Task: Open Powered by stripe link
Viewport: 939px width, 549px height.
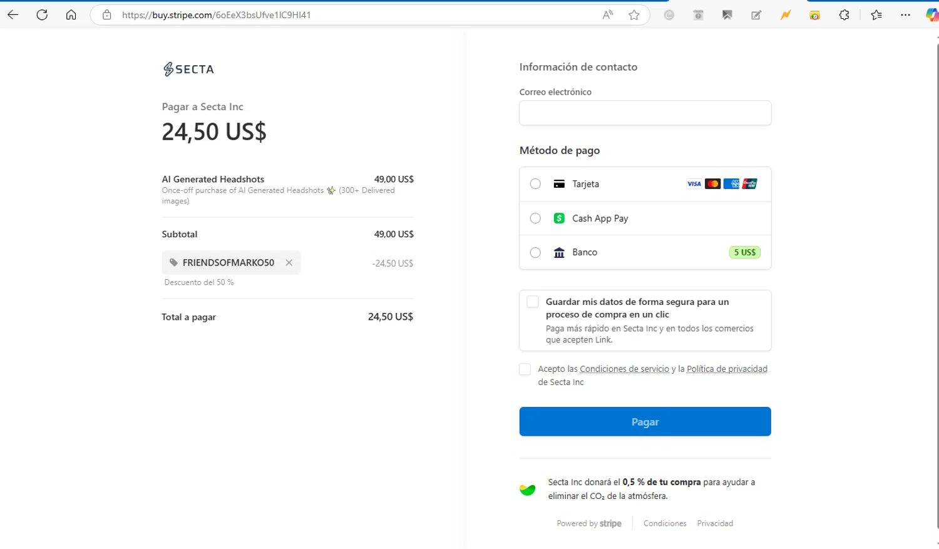Action: [589, 523]
